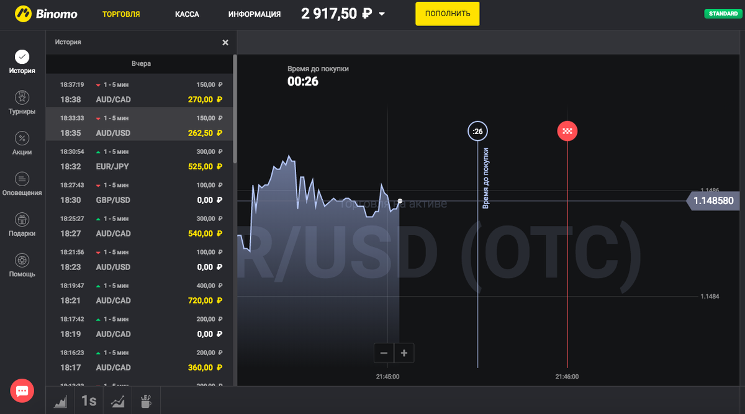Image resolution: width=745 pixels, height=414 pixels.
Task: Click the red expiration flag marker
Action: pos(567,131)
